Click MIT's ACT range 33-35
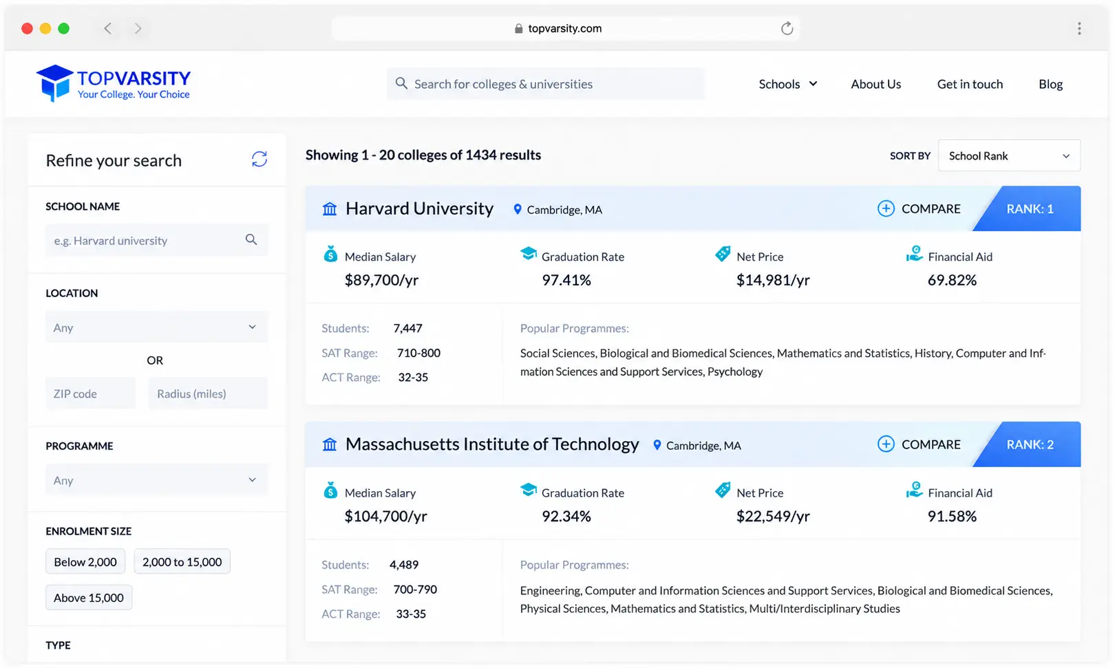 411,614
